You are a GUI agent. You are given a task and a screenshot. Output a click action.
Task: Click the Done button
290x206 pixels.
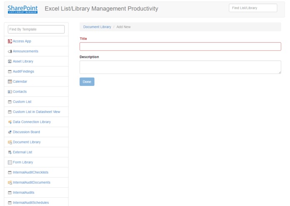[87, 82]
